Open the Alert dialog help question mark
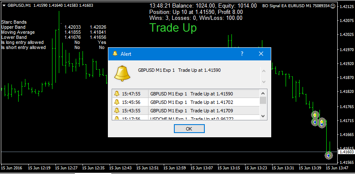 [242, 54]
